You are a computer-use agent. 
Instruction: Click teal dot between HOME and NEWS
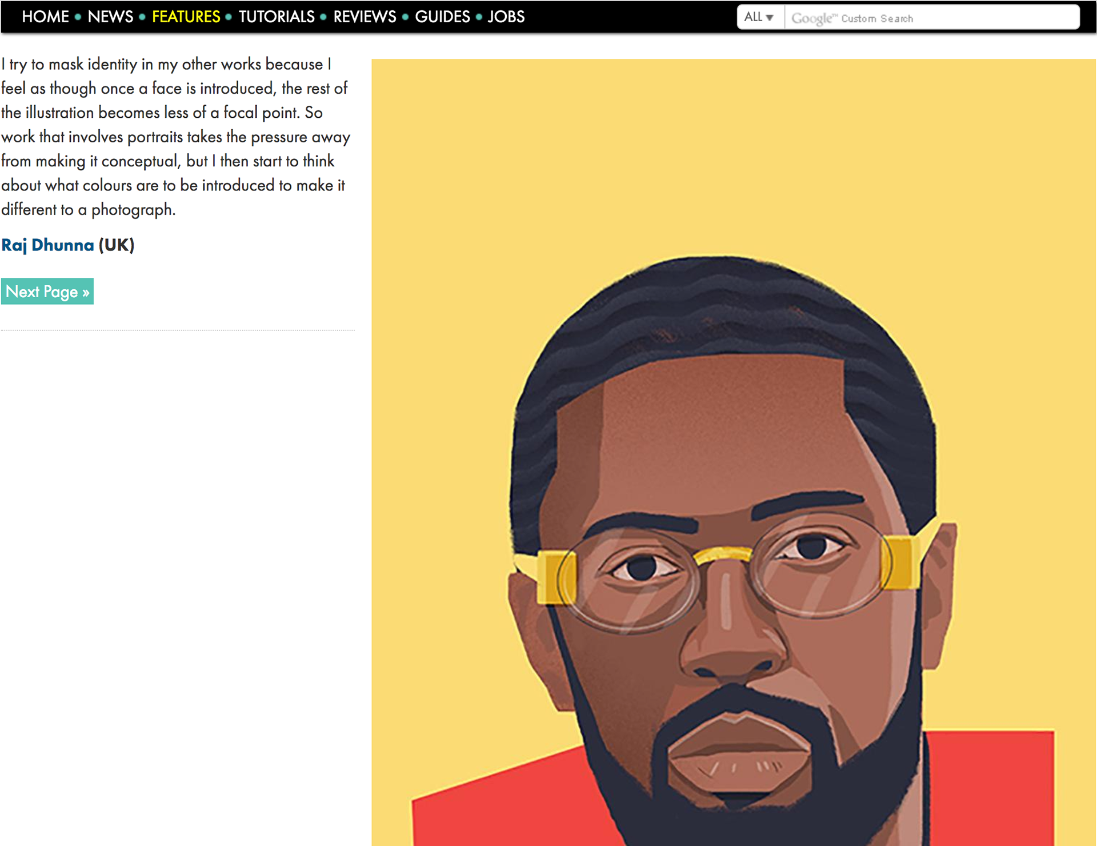point(78,17)
